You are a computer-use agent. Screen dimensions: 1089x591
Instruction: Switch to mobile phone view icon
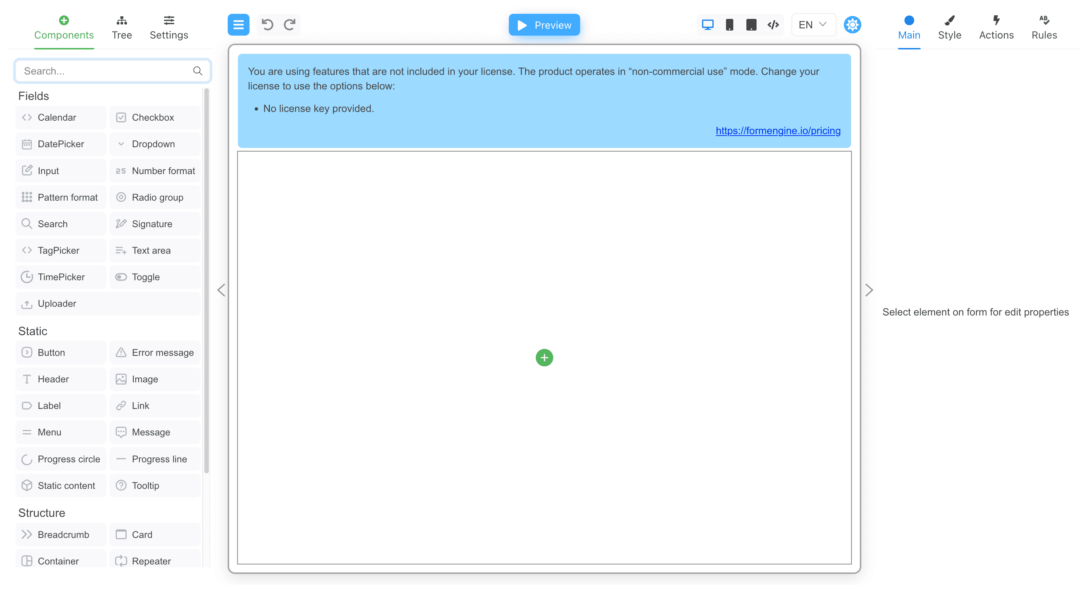pyautogui.click(x=729, y=24)
